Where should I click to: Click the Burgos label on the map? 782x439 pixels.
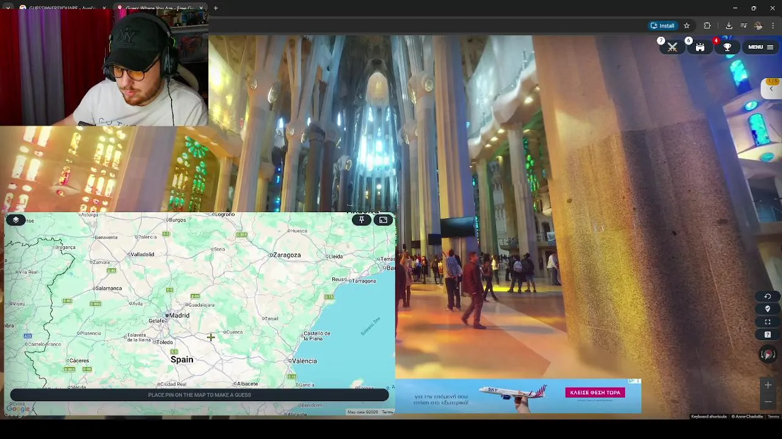tap(177, 220)
